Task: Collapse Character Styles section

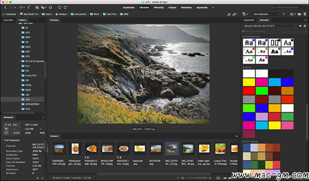Action: tap(243, 37)
